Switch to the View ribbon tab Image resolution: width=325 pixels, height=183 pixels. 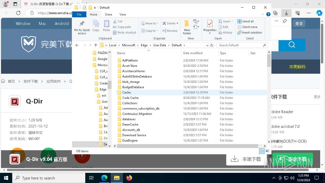(x=123, y=14)
